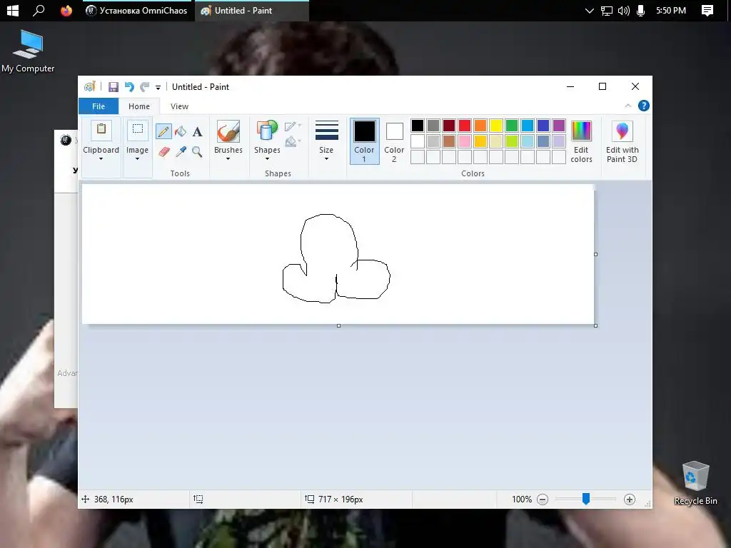Open Customize Quick Access Toolbar arrow
Screen dimensions: 731x548
coord(158,87)
